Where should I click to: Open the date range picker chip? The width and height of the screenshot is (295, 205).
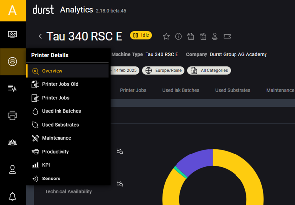[125, 70]
